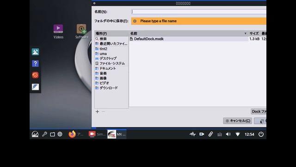The height and width of the screenshot is (167, 296).
Task: Open the Videos desktop icon
Action: coord(58,31)
